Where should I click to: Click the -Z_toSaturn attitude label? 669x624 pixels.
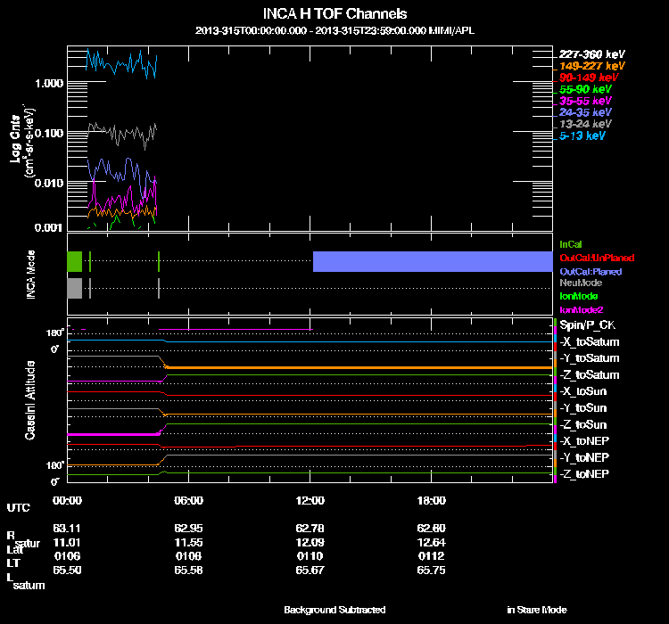point(590,375)
